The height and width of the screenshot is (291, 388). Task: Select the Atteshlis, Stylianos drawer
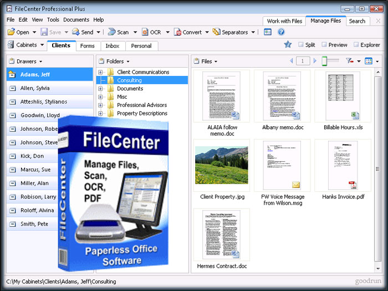(50, 101)
